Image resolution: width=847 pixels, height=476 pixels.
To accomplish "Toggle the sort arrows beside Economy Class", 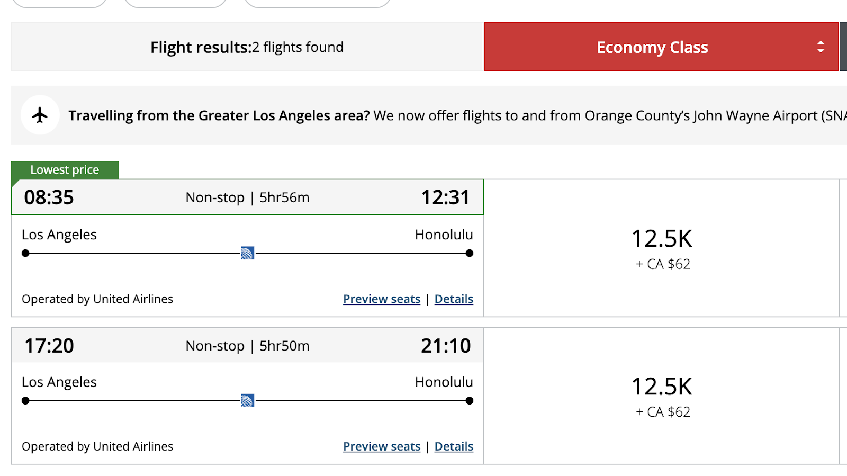I will [x=821, y=47].
